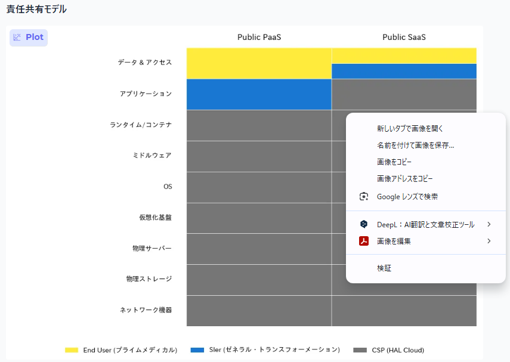Click legend label SIer (ゼネラル・トランスフォーメーション)
The image size is (510, 362).
click(274, 350)
